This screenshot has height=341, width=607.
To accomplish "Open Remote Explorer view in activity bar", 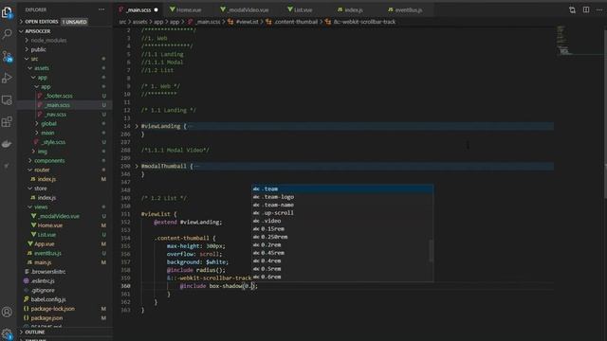I will pyautogui.click(x=7, y=100).
